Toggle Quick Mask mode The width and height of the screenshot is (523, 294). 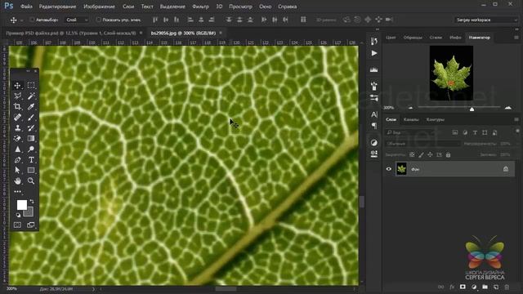coord(17,225)
